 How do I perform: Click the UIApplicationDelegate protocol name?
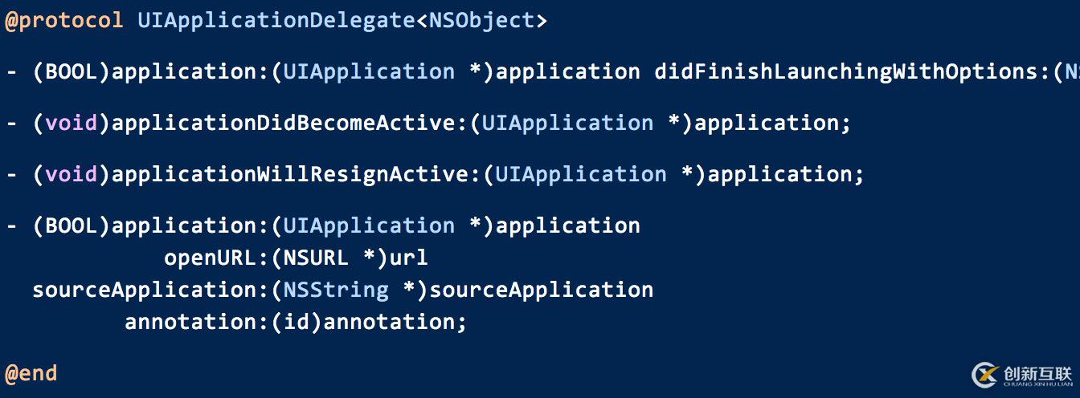[x=276, y=20]
